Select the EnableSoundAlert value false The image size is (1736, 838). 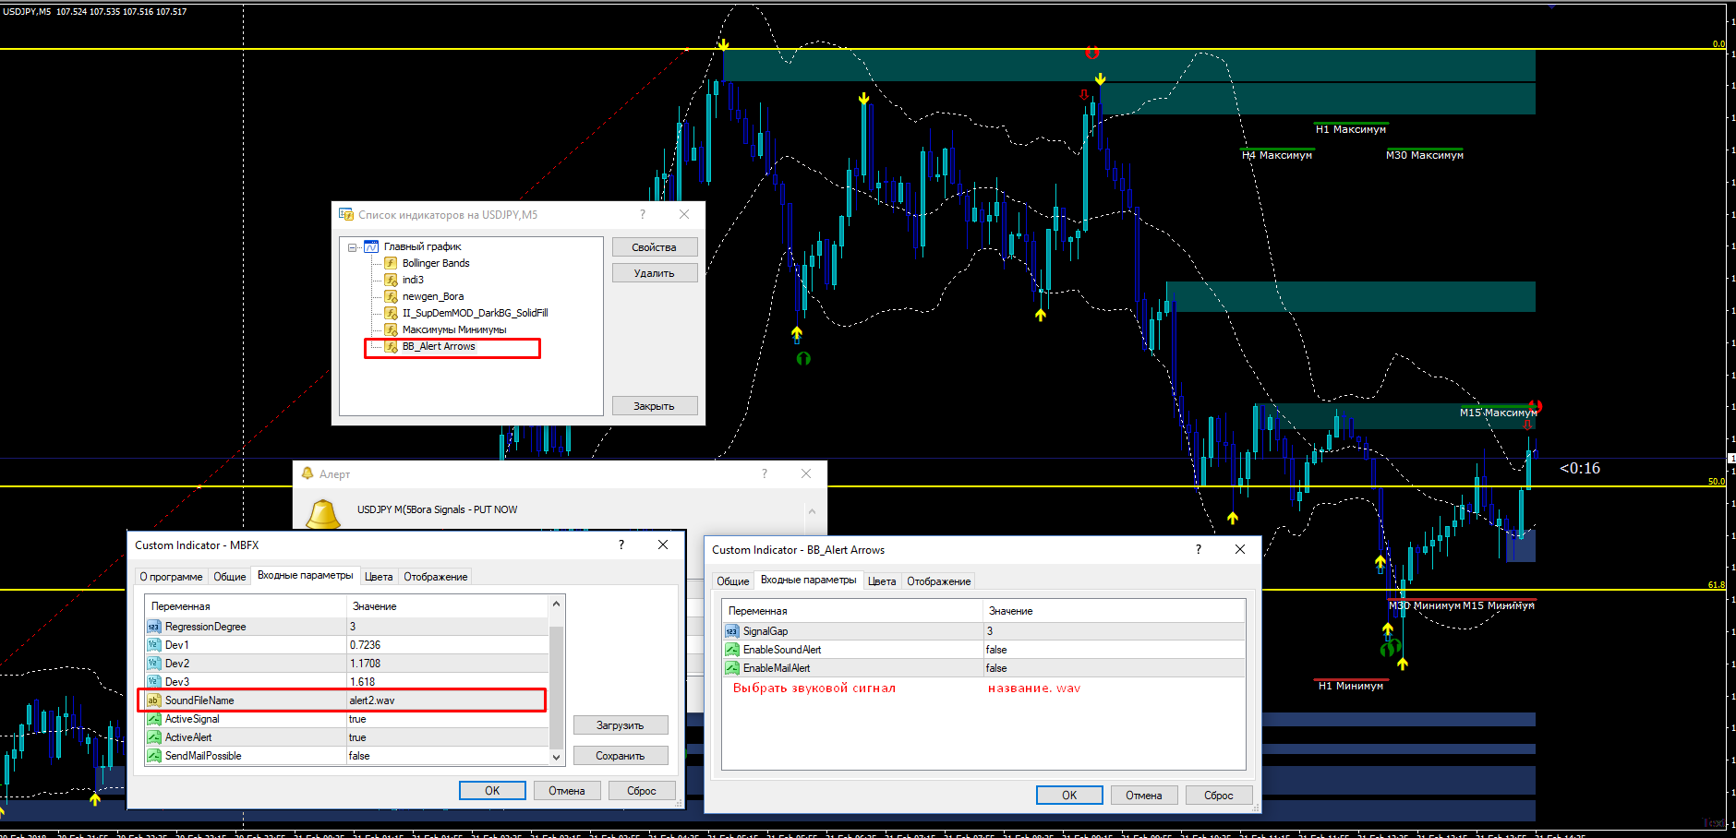(996, 650)
